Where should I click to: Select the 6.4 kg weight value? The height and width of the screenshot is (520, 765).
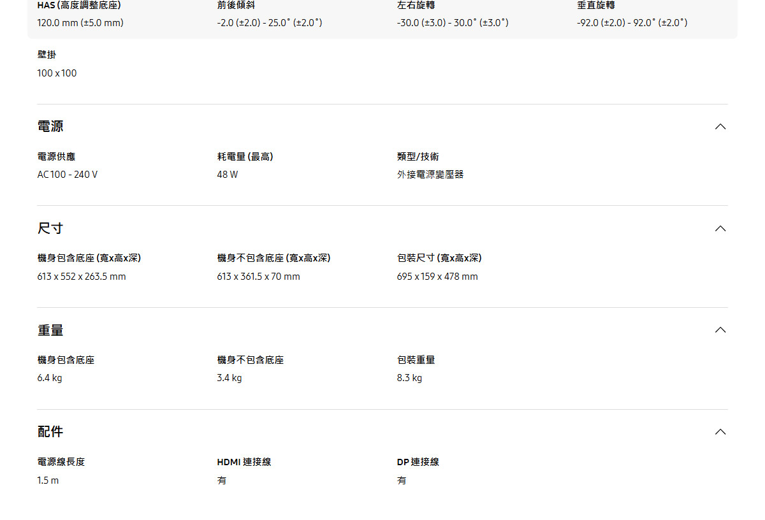(x=49, y=377)
